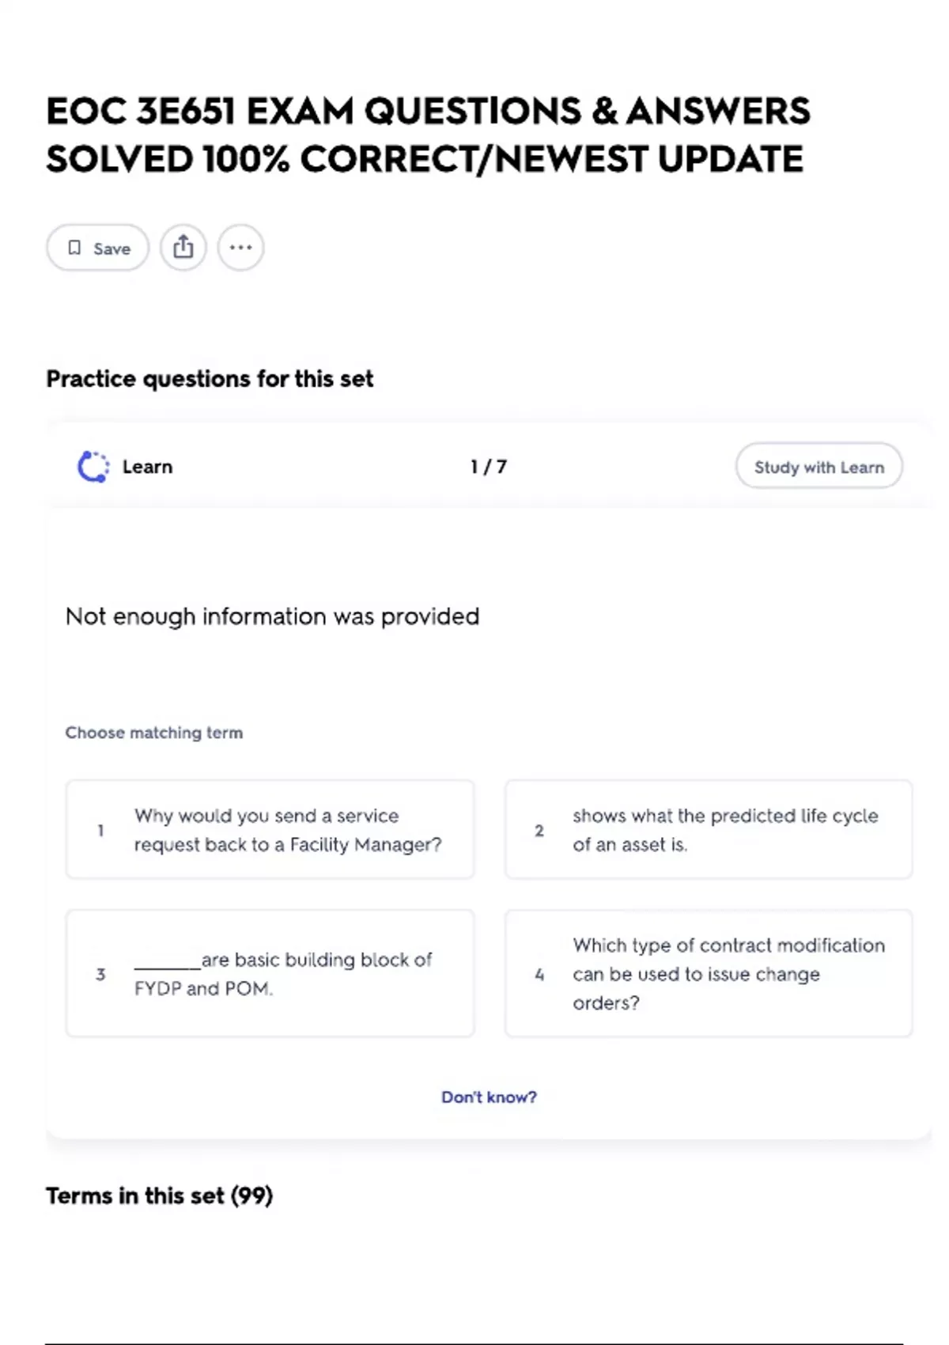Select answer 4 contract modification change orders
This screenshot has height=1345, width=949.
click(709, 973)
